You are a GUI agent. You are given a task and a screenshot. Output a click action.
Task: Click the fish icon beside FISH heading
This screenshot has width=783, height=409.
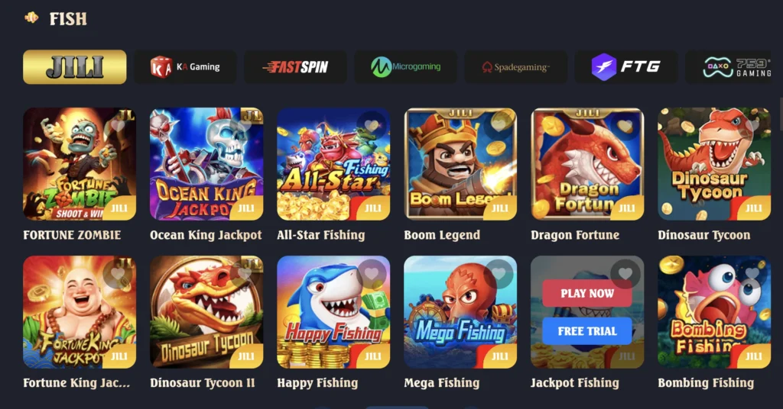pos(31,18)
